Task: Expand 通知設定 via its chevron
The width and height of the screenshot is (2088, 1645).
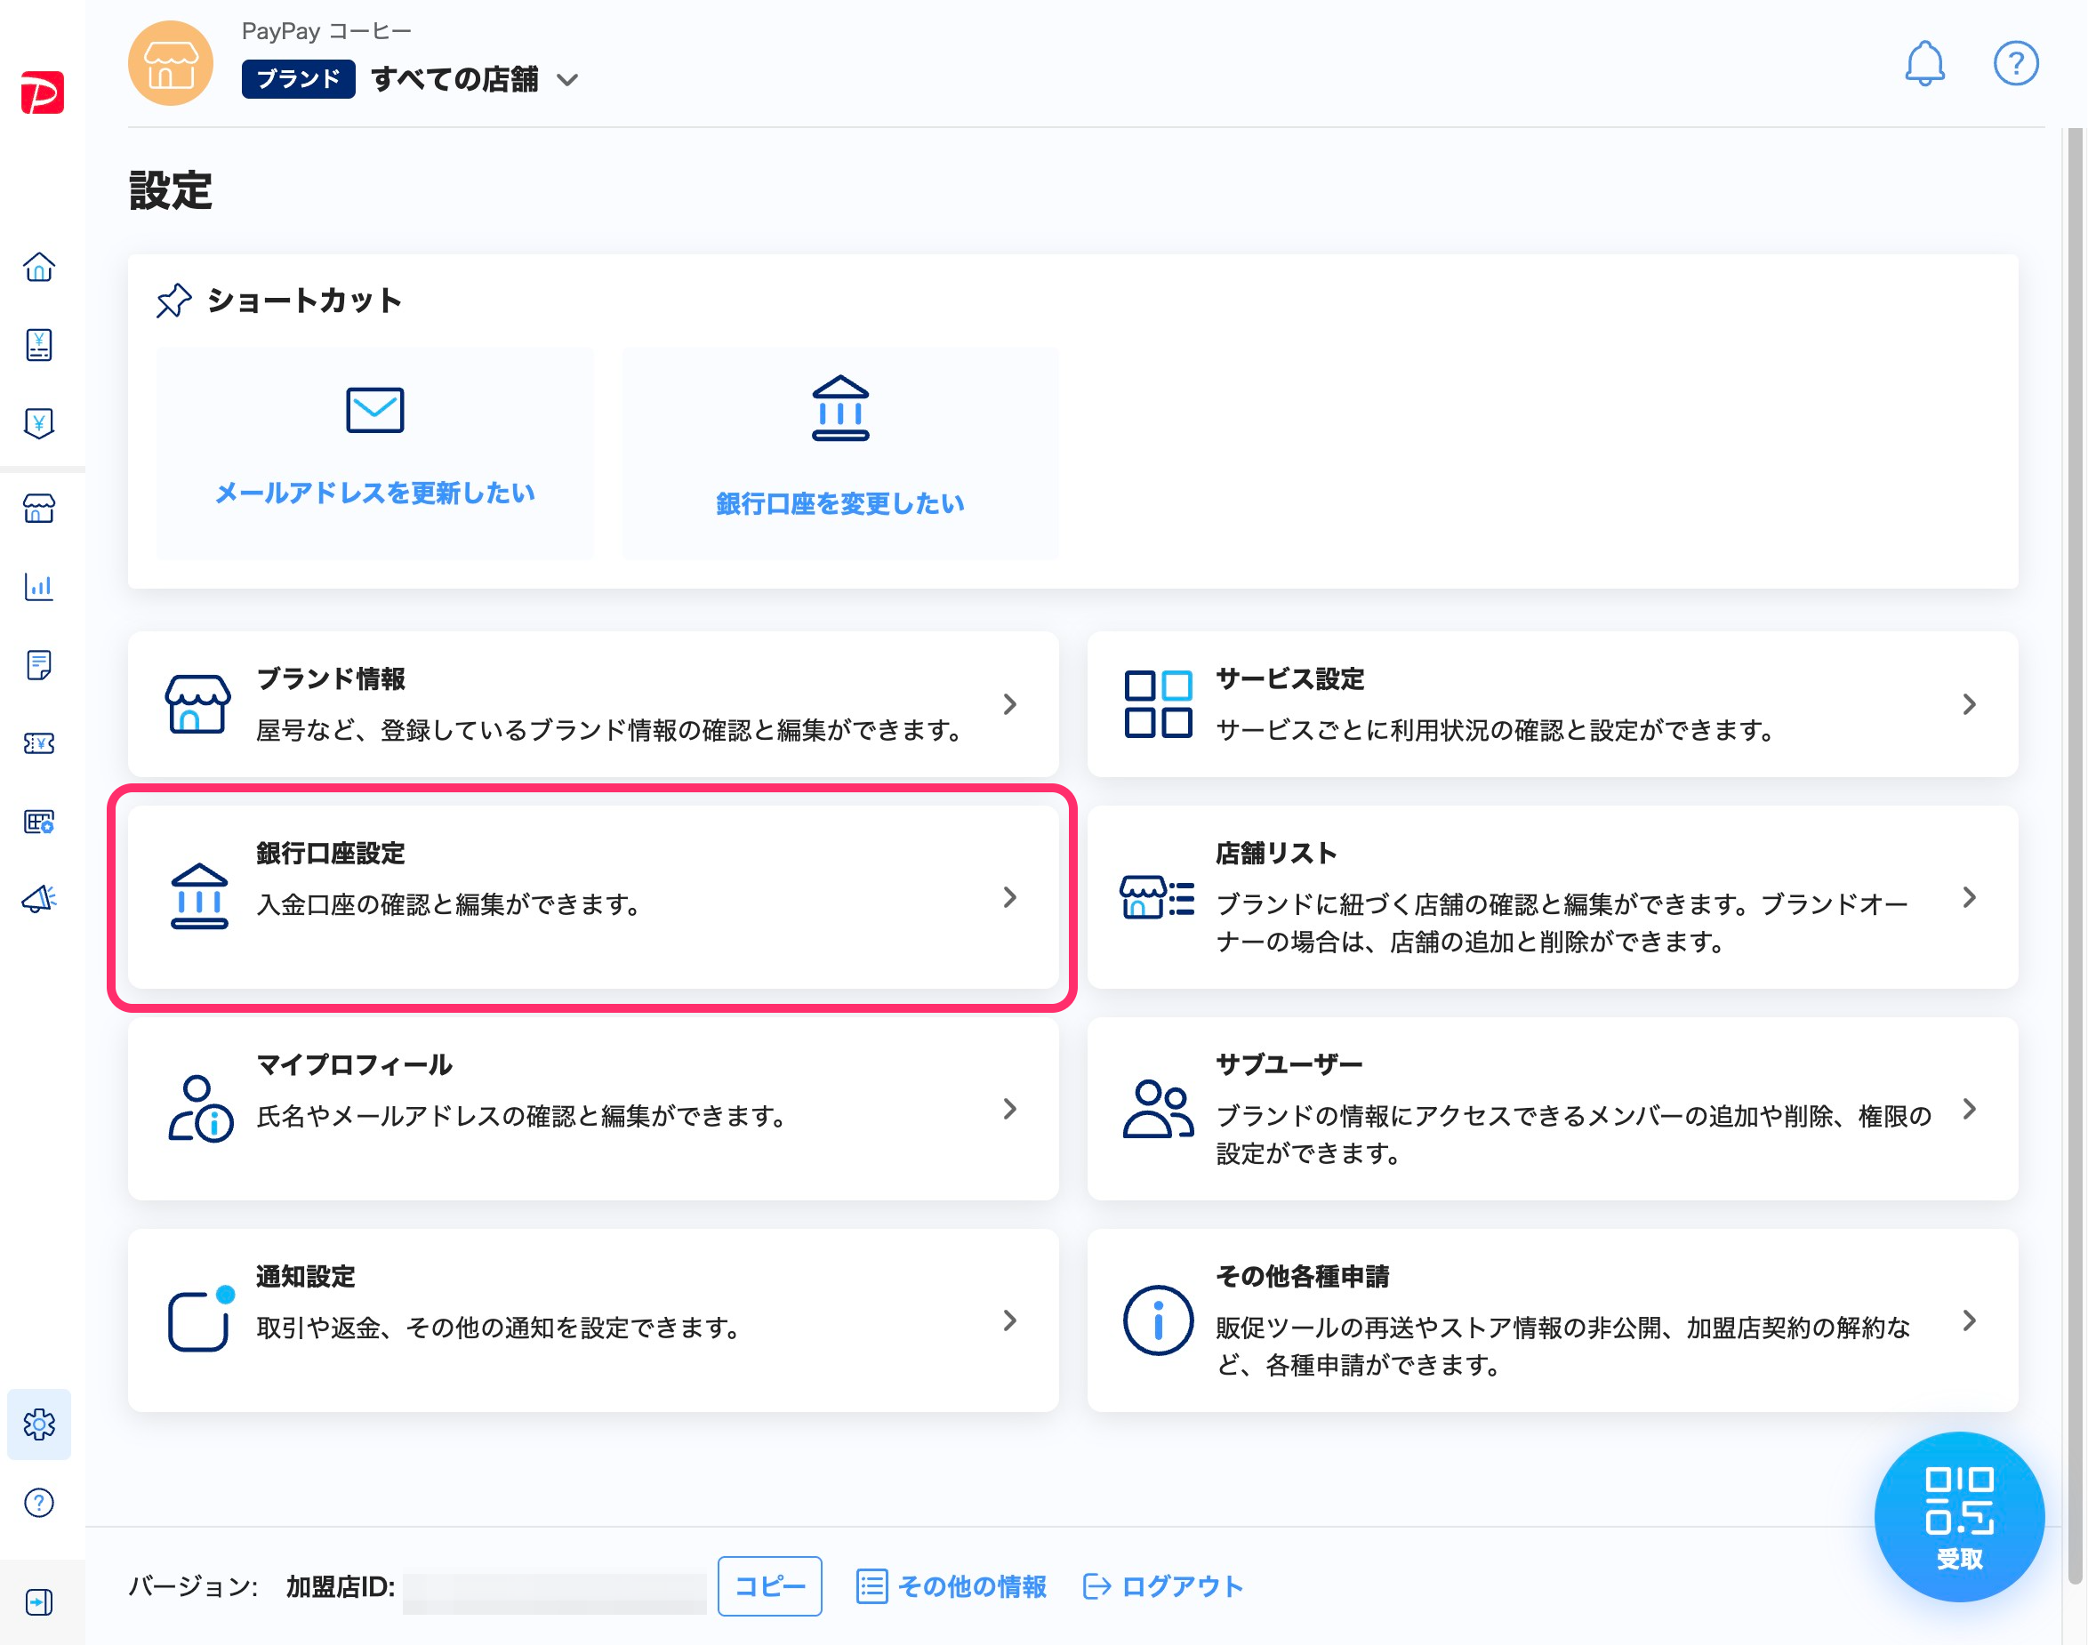Action: [1009, 1320]
